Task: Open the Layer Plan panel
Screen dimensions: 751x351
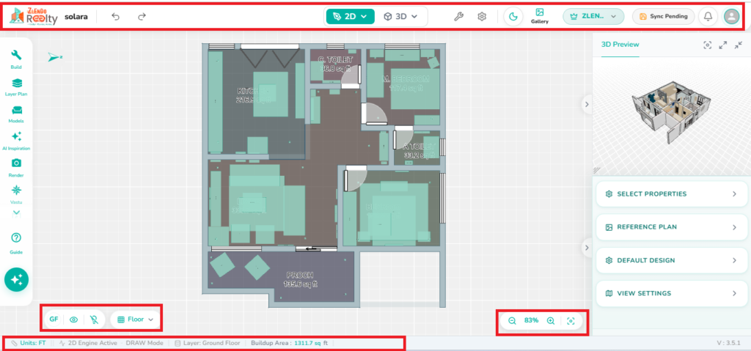Action: [x=16, y=86]
